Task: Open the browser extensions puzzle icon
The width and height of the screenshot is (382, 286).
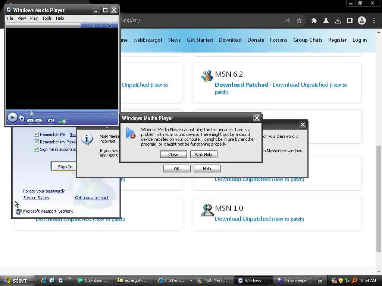Action: pos(314,20)
